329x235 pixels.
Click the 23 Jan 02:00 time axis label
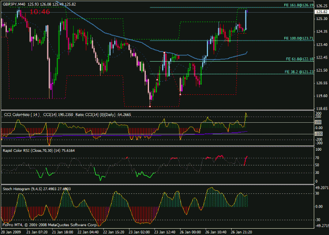pos(139,232)
